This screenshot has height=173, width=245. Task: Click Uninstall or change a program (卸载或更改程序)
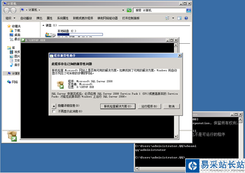83,18
